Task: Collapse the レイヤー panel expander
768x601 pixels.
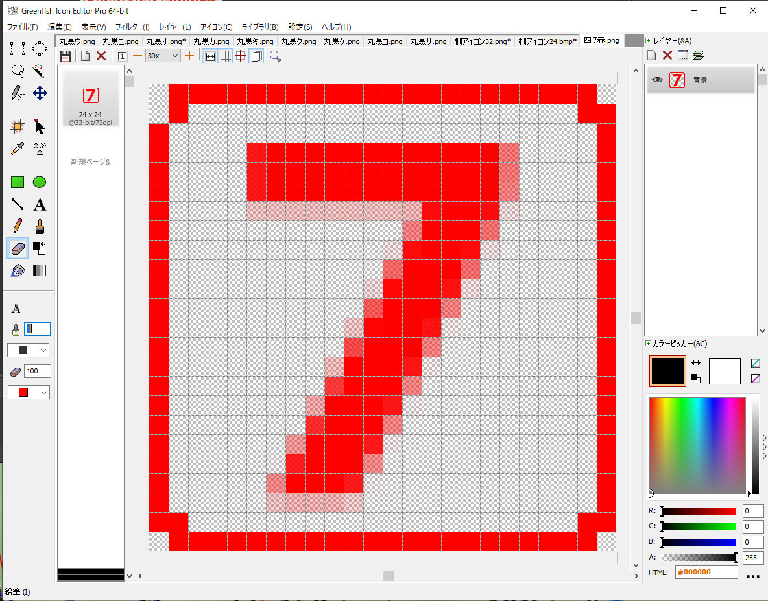Action: click(648, 41)
